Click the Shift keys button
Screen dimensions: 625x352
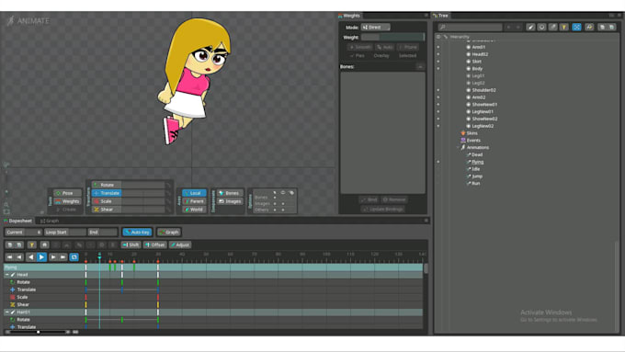coord(131,244)
